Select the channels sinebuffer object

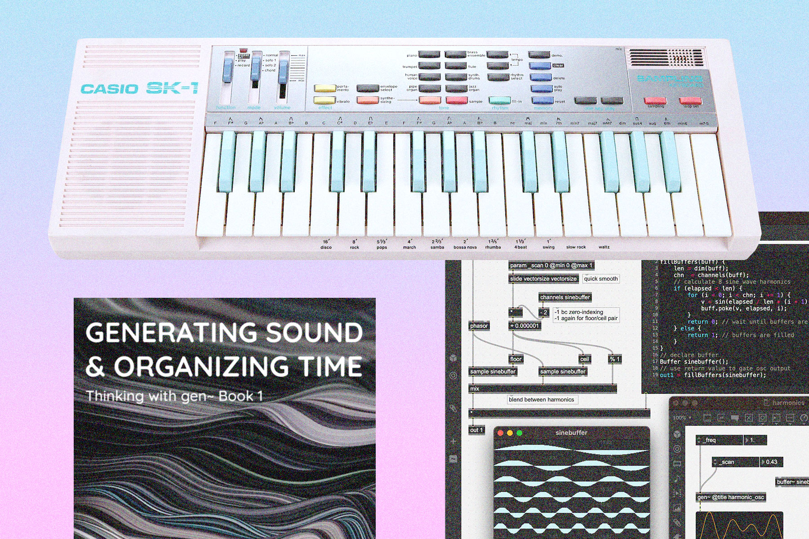point(565,297)
